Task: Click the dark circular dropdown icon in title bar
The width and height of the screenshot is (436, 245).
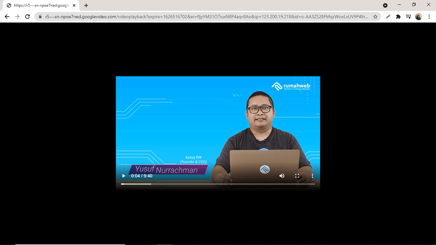Action: point(385,5)
